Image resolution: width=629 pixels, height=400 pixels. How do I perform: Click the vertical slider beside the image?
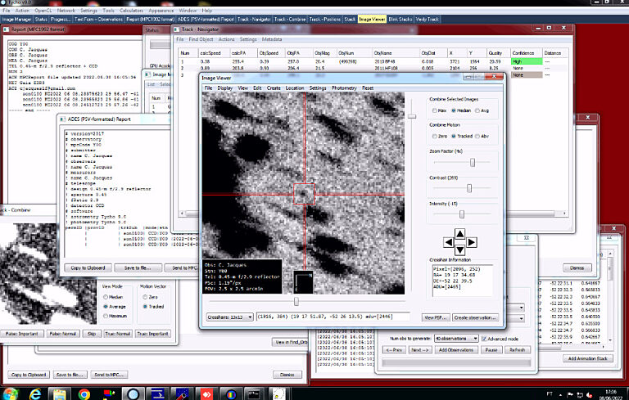412,117
